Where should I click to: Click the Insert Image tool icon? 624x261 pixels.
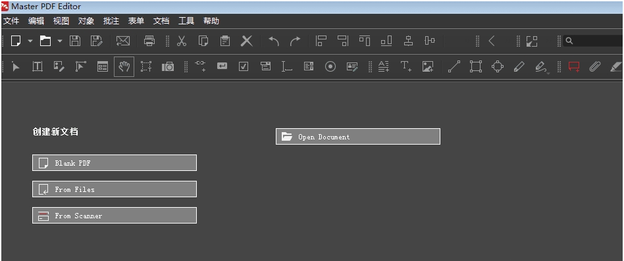427,66
